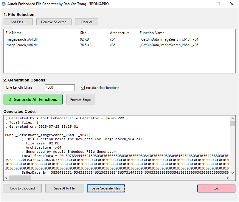This screenshot has width=239, height=202.
Task: Click x86 architecture cell
Action: click(113, 45)
